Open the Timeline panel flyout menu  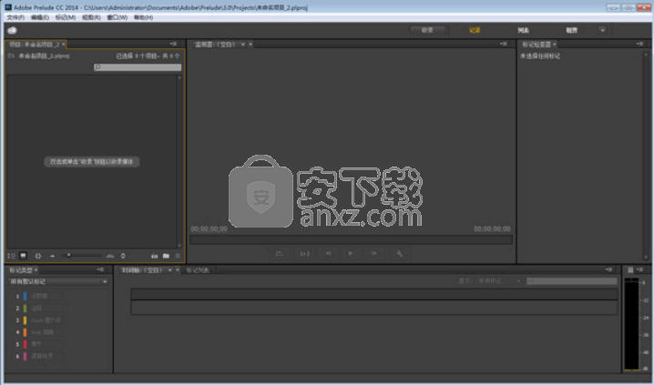pos(609,269)
